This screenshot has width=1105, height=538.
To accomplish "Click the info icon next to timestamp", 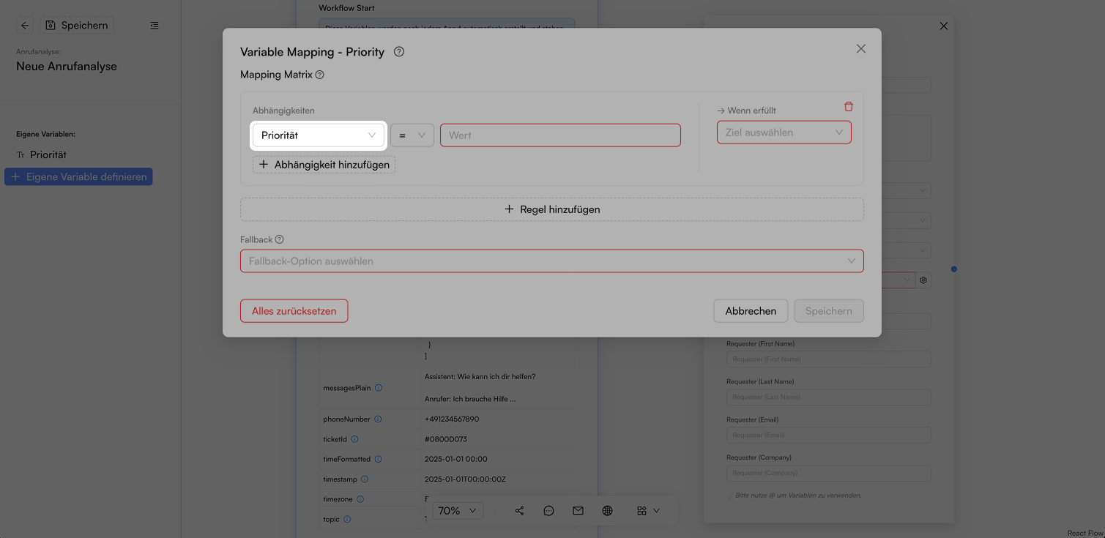I will coord(365,479).
